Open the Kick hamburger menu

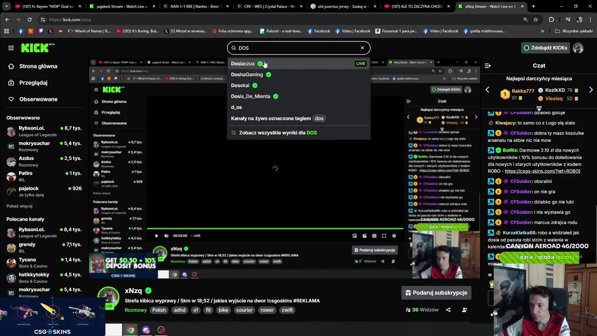coord(11,48)
